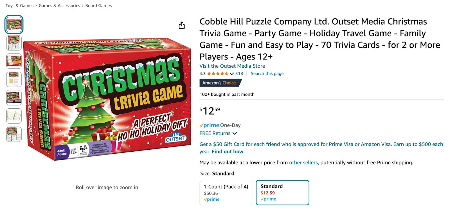Open the other sellers link
Screen dimensions: 450x210
(303, 162)
